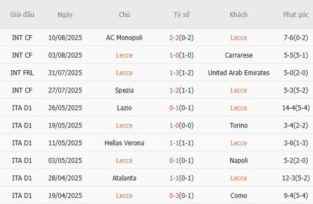Open the Carrarese team link
Screen dimensions: 313x204
238,55
